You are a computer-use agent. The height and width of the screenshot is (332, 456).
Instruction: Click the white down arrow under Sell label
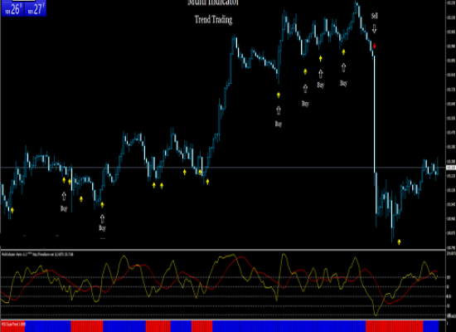tap(374, 29)
